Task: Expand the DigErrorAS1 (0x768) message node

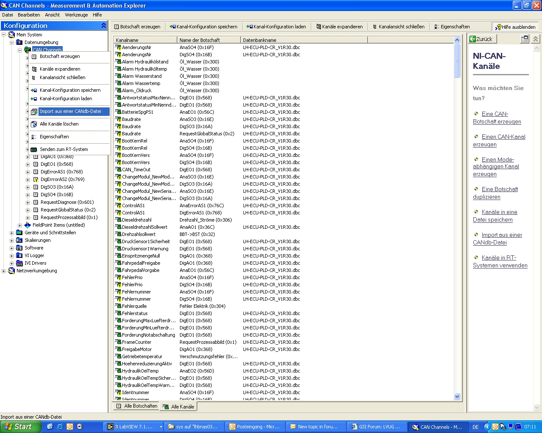Action: click(x=28, y=172)
